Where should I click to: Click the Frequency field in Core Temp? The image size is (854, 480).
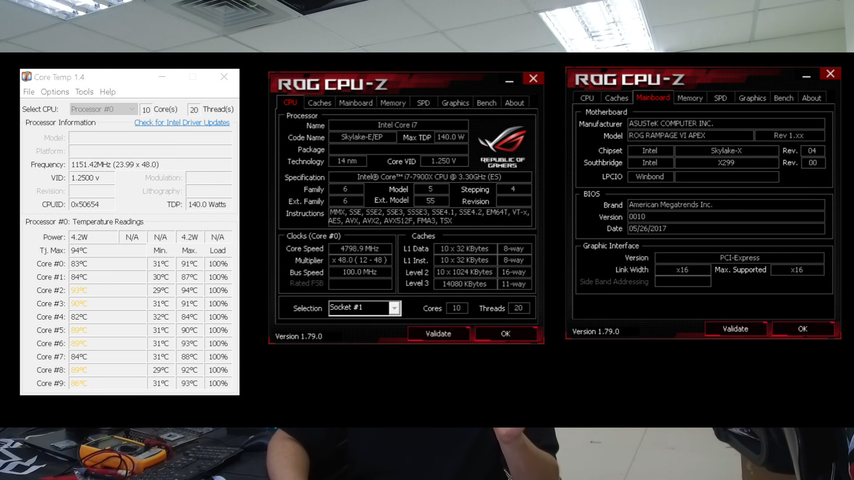150,164
